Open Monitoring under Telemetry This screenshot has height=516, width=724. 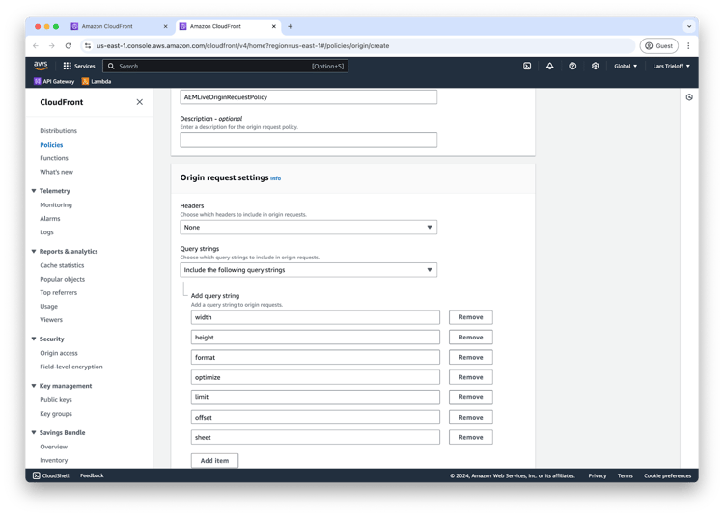56,204
